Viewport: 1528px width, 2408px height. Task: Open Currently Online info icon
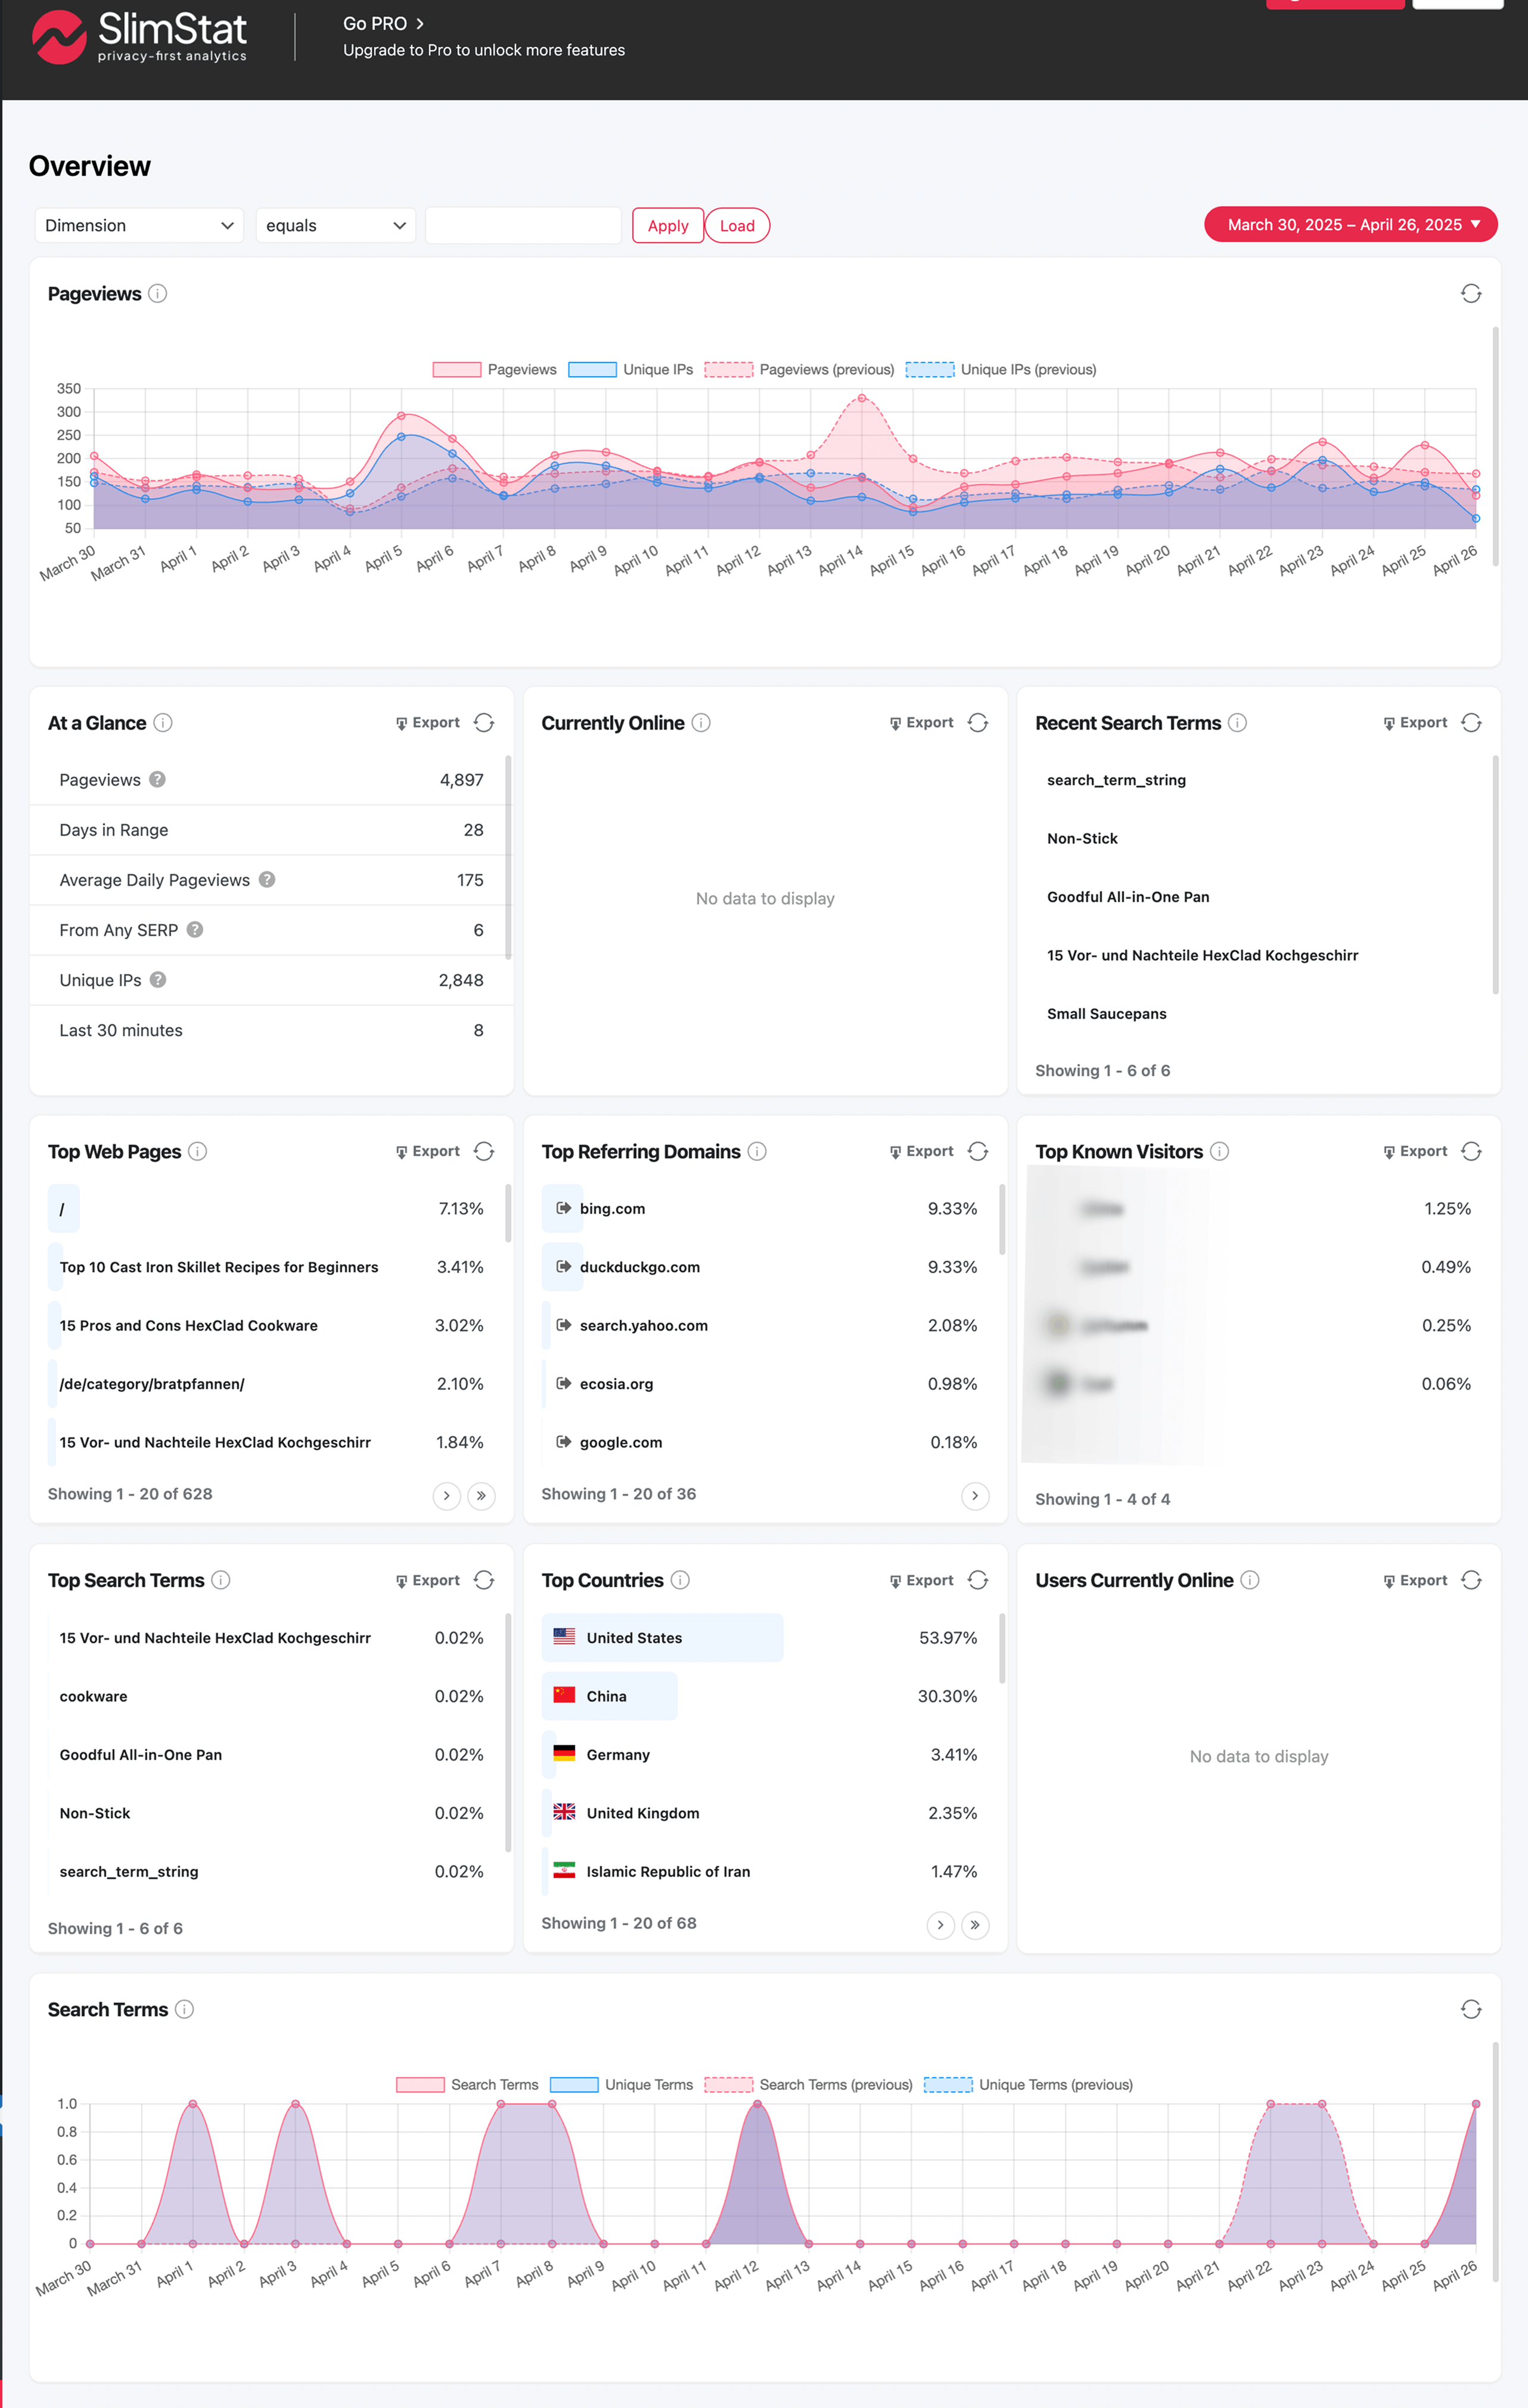click(x=701, y=723)
